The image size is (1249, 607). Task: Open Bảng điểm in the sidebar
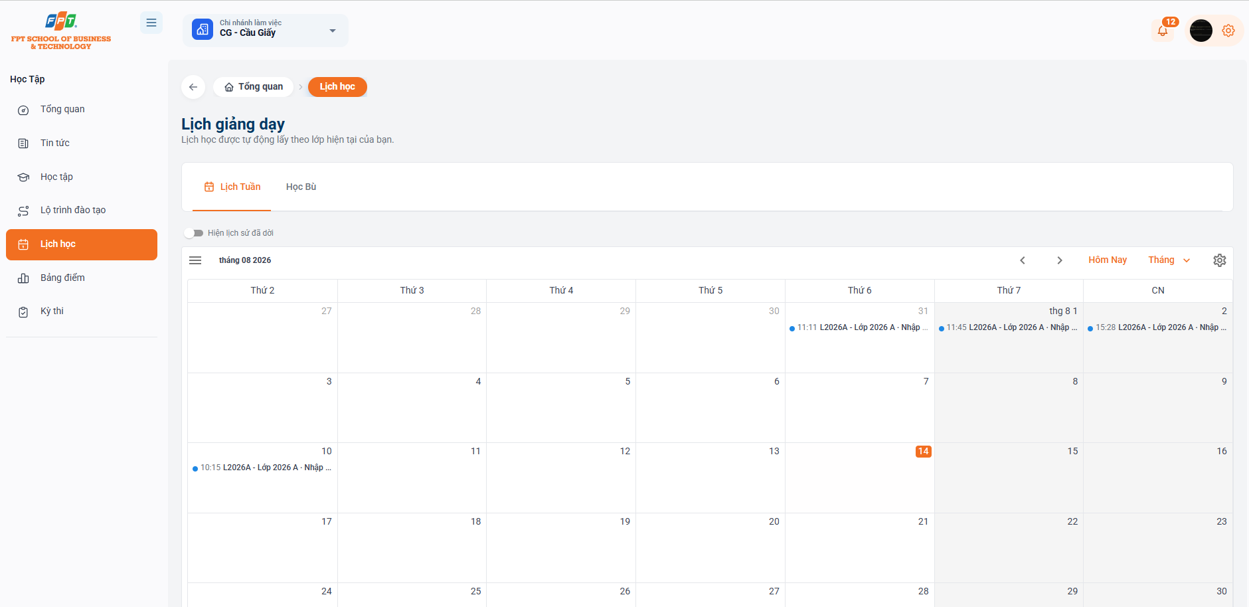(x=82, y=278)
